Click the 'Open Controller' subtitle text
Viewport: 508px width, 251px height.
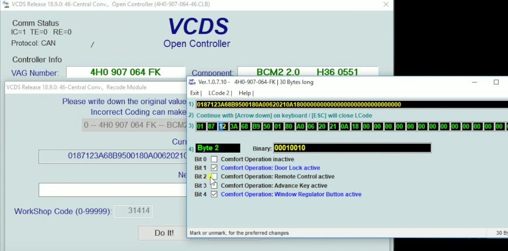(x=197, y=44)
